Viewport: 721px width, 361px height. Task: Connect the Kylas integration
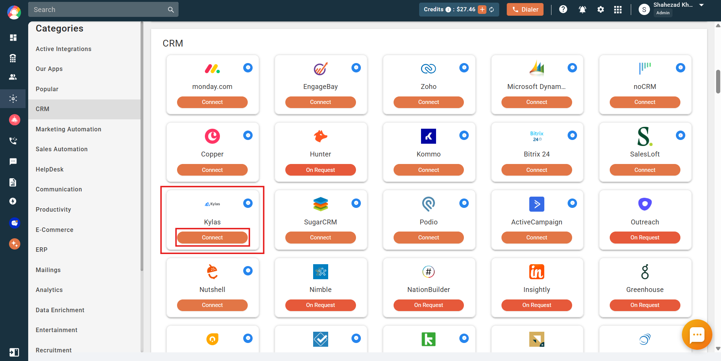click(x=212, y=238)
